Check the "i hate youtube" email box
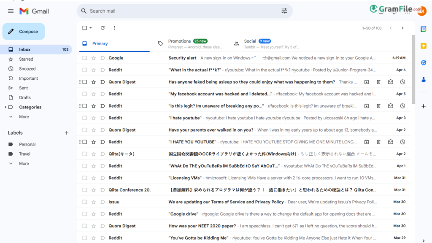The height and width of the screenshot is (243, 432). pos(84,118)
